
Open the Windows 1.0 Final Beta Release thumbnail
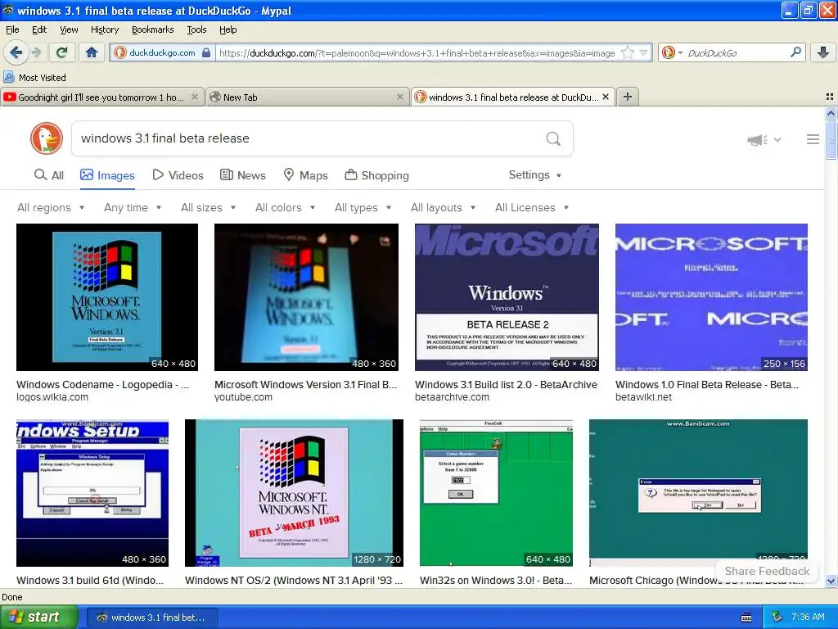711,296
